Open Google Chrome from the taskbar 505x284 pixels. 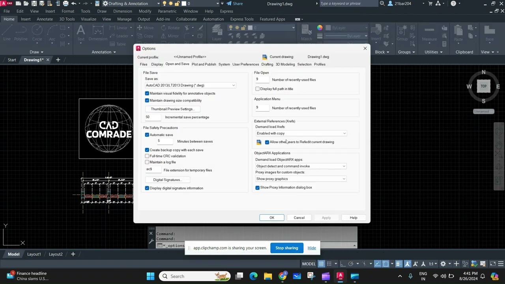pyautogui.click(x=282, y=276)
